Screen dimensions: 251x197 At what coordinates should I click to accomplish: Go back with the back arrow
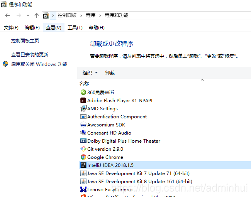7,15
